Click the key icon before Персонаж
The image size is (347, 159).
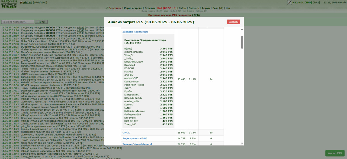coord(107,8)
